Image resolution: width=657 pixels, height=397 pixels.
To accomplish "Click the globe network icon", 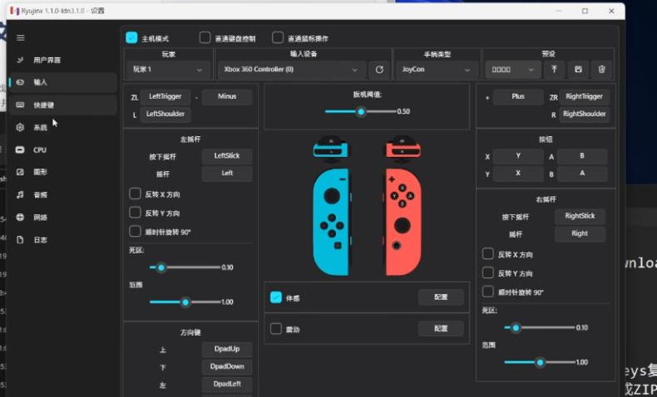I will 20,217.
